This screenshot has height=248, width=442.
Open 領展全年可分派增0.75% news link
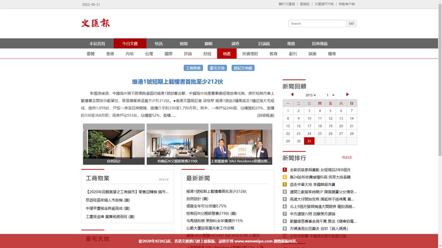click(206, 206)
